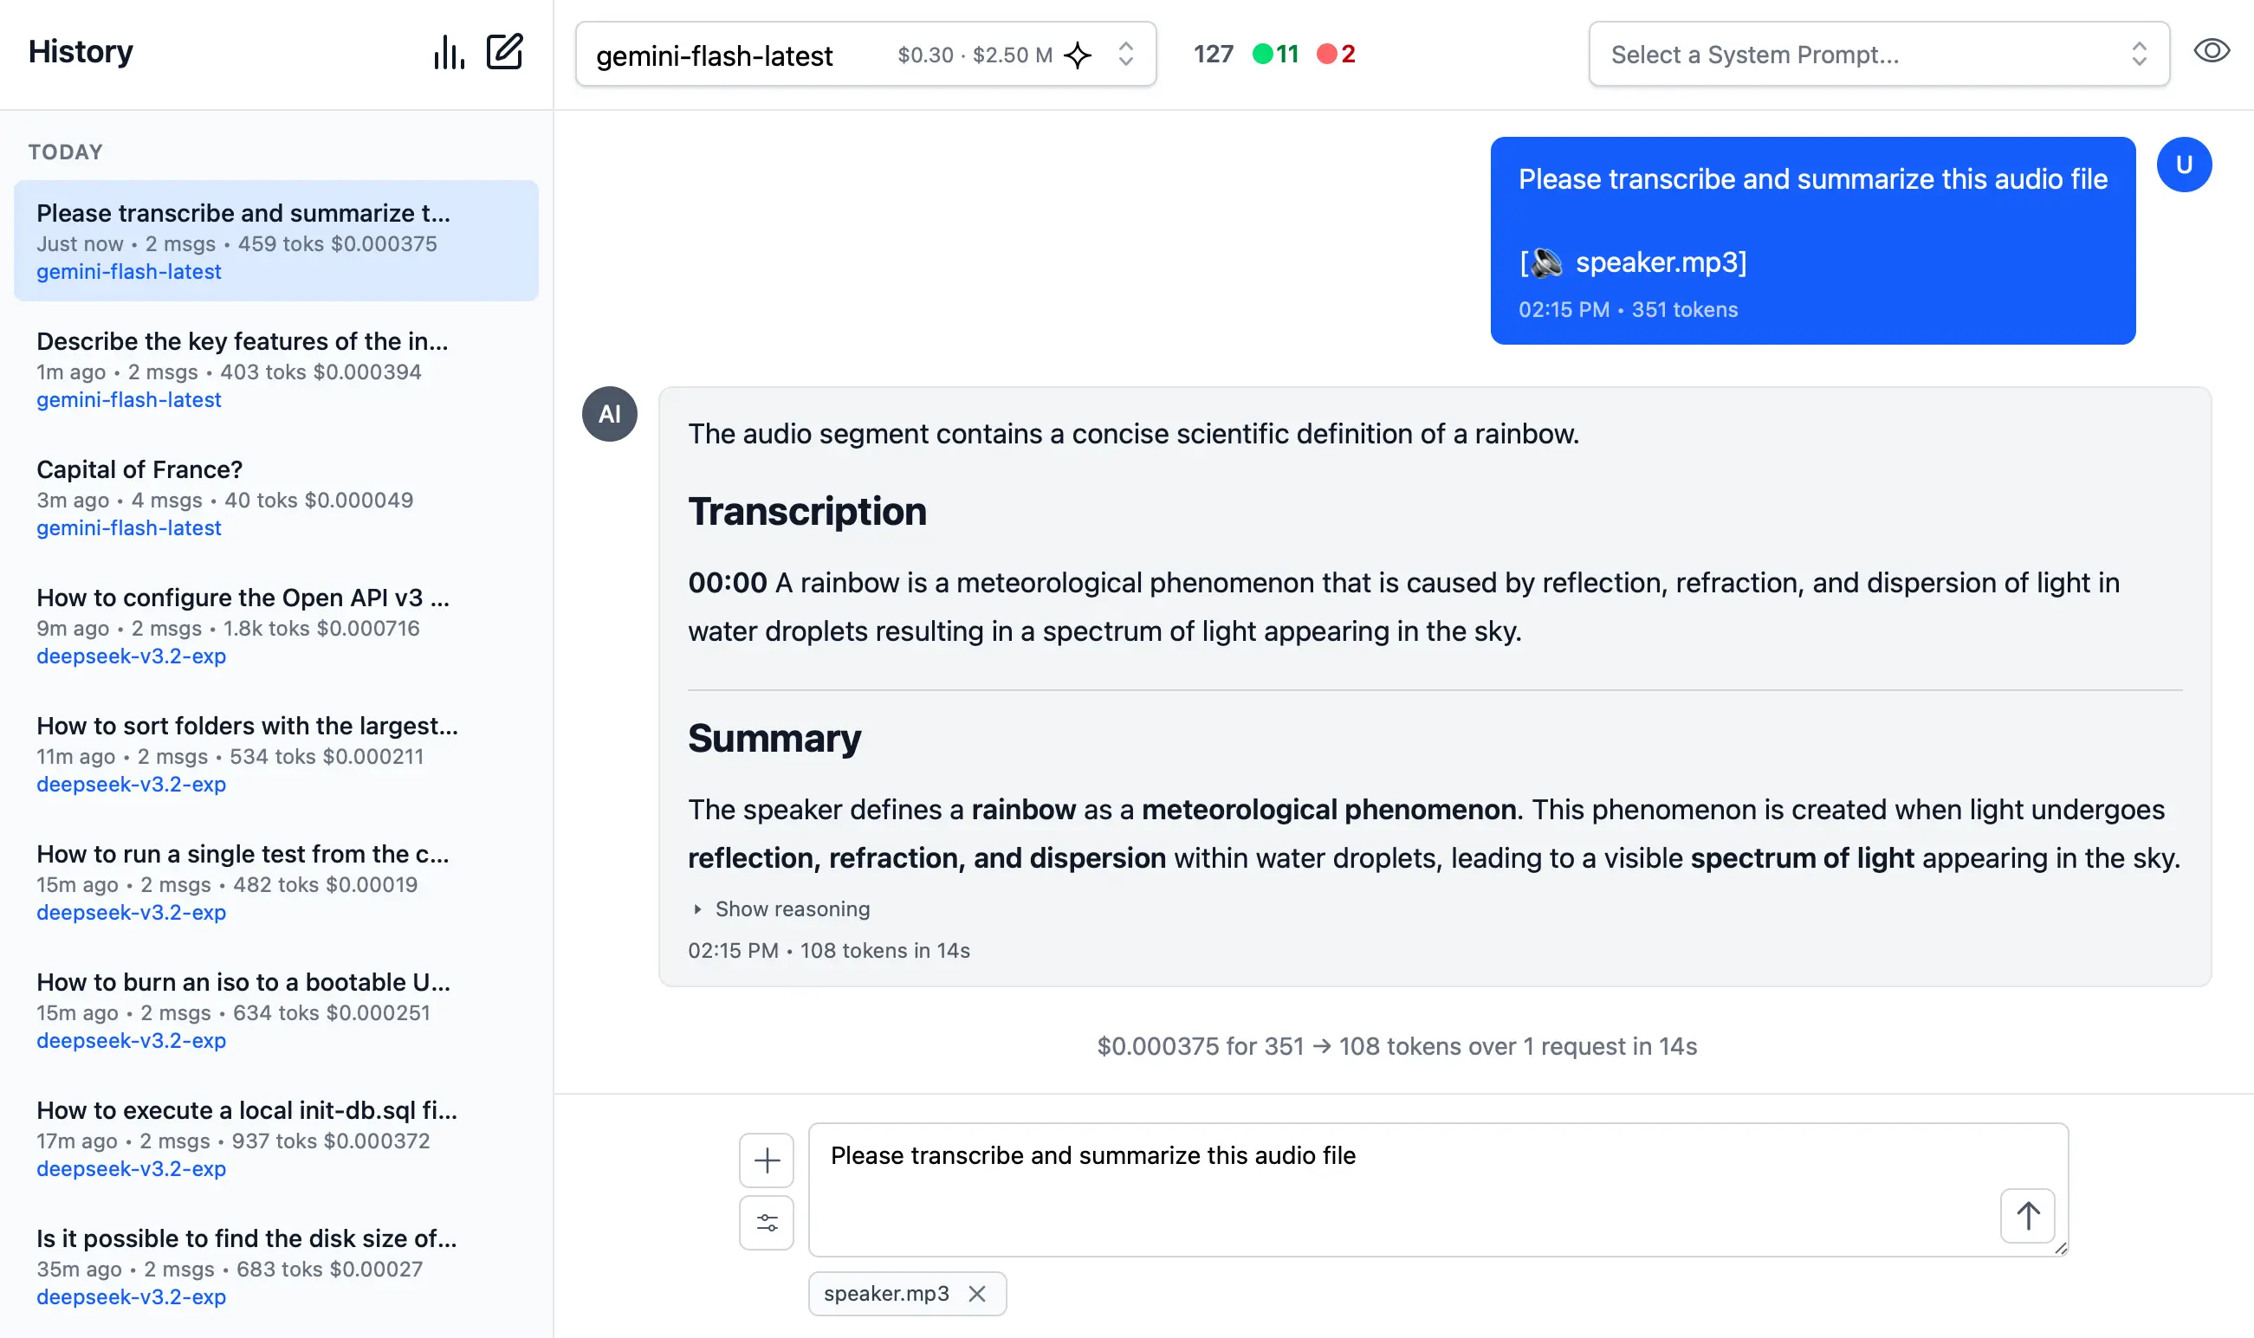Screen dimensions: 2254x1338
Task: Toggle the preview eye icon in the top-right
Action: point(2211,50)
